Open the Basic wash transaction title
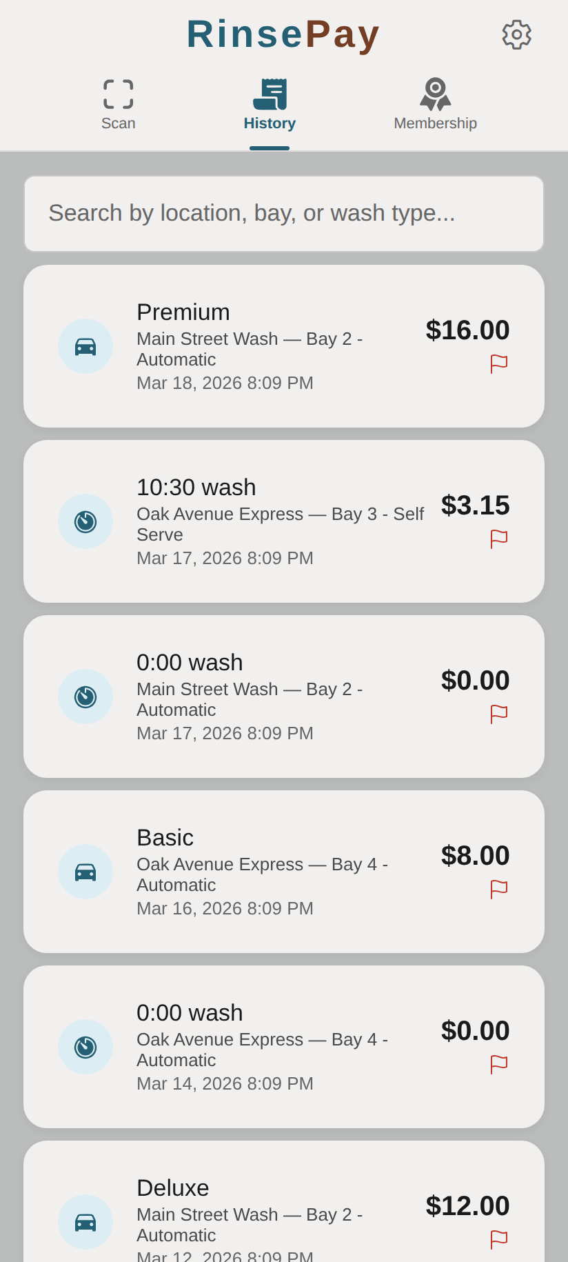568x1262 pixels. [x=165, y=838]
